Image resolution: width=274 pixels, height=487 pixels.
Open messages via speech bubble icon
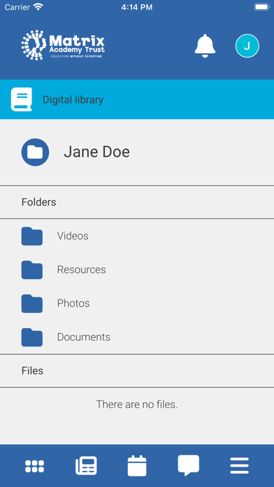point(188,465)
